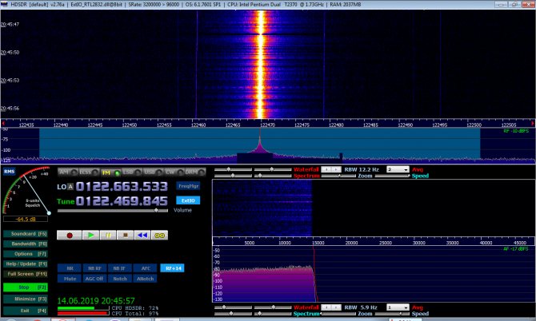Adjust the upper Waterfall contrast slider
Screen dimensions: 536x321
[273, 169]
